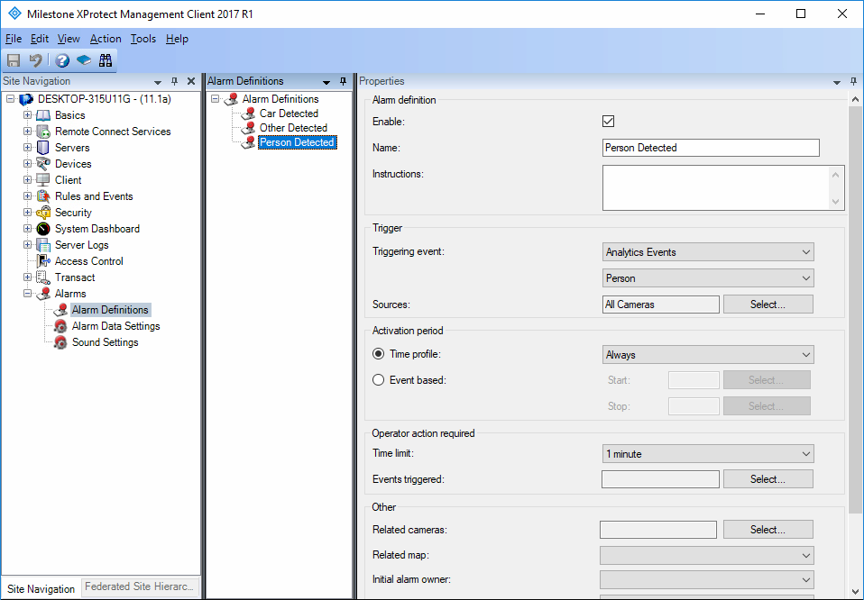Open the Analytics Events triggering event dropdown

tap(708, 252)
